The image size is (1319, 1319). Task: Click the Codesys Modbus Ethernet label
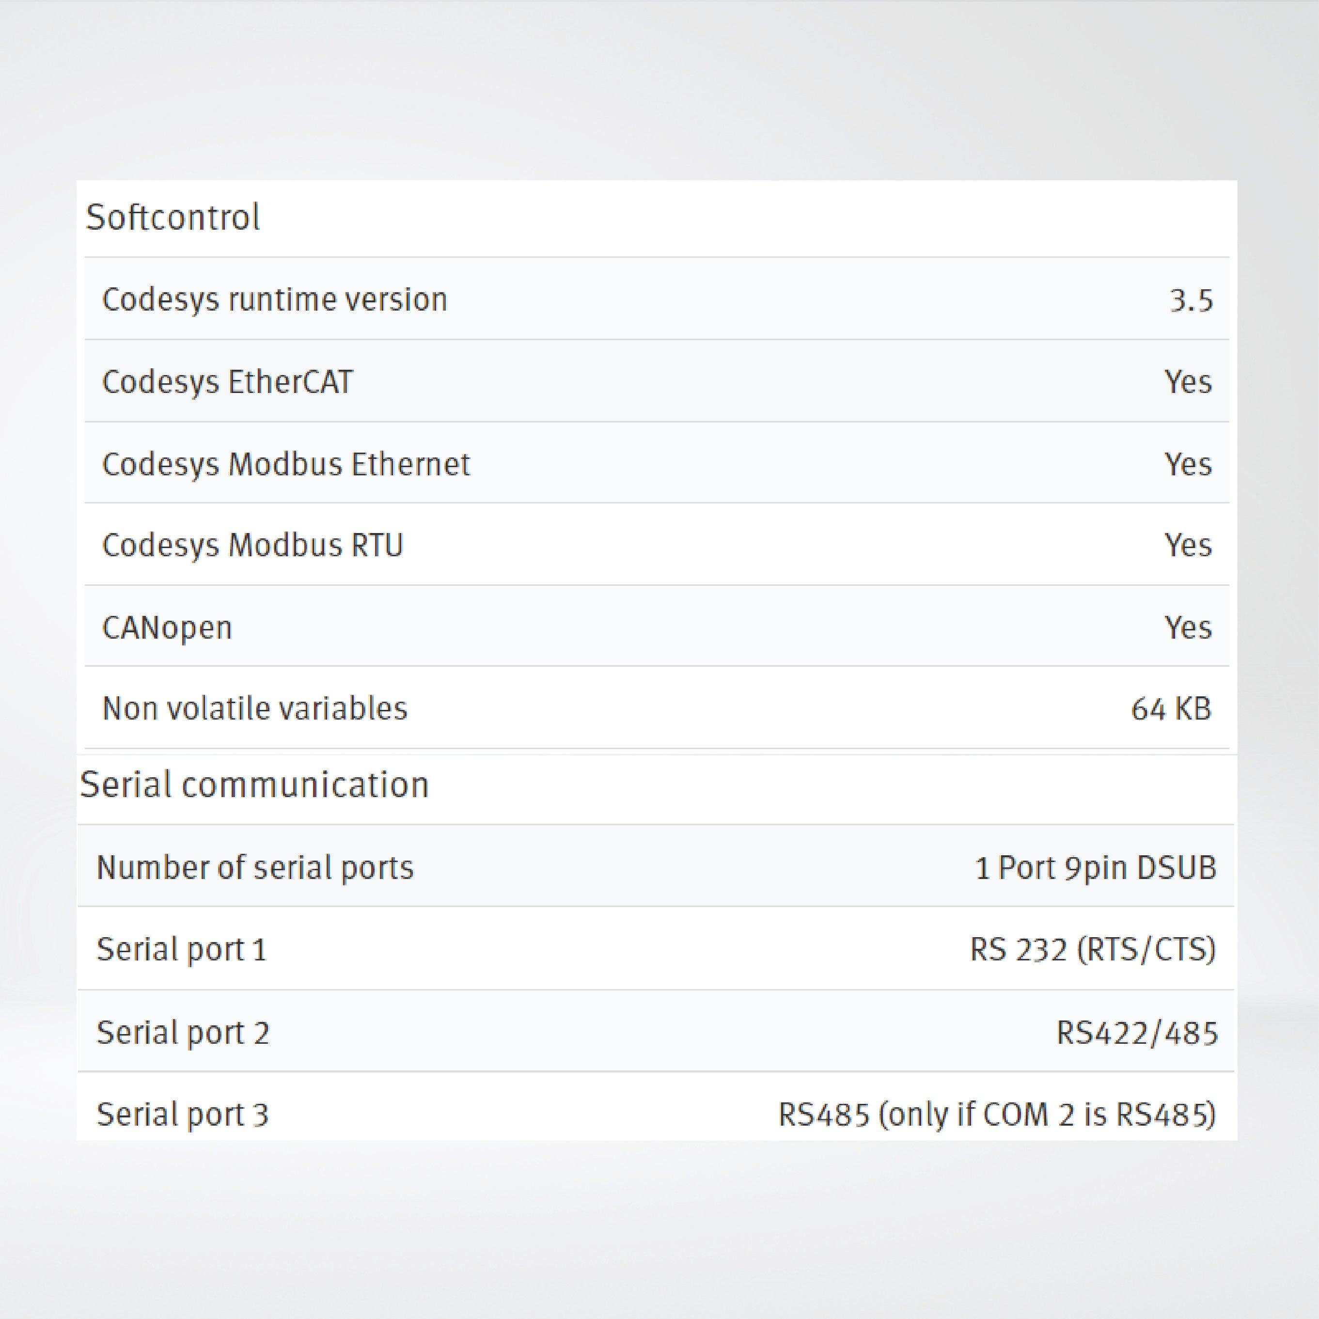pos(286,464)
